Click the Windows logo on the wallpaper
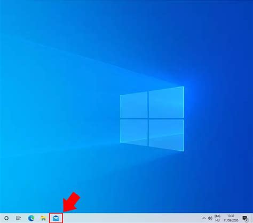This screenshot has height=223, width=253. [152, 119]
